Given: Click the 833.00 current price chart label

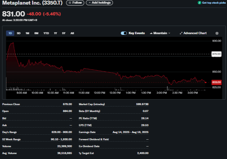Looking at the screenshot, I should click(x=216, y=82).
